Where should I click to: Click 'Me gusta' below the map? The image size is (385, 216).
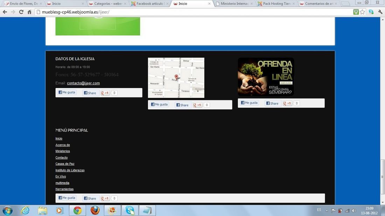pyautogui.click(x=159, y=105)
